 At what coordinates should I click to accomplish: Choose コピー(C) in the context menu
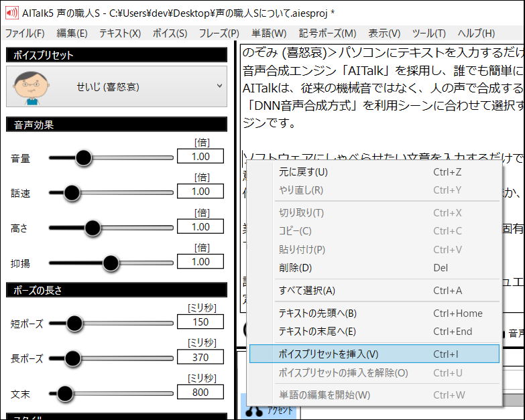point(374,230)
